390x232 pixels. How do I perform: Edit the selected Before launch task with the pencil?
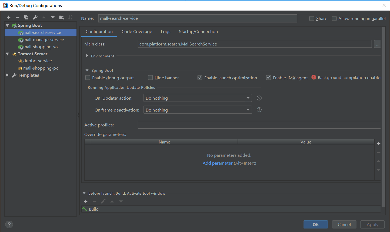(x=103, y=201)
